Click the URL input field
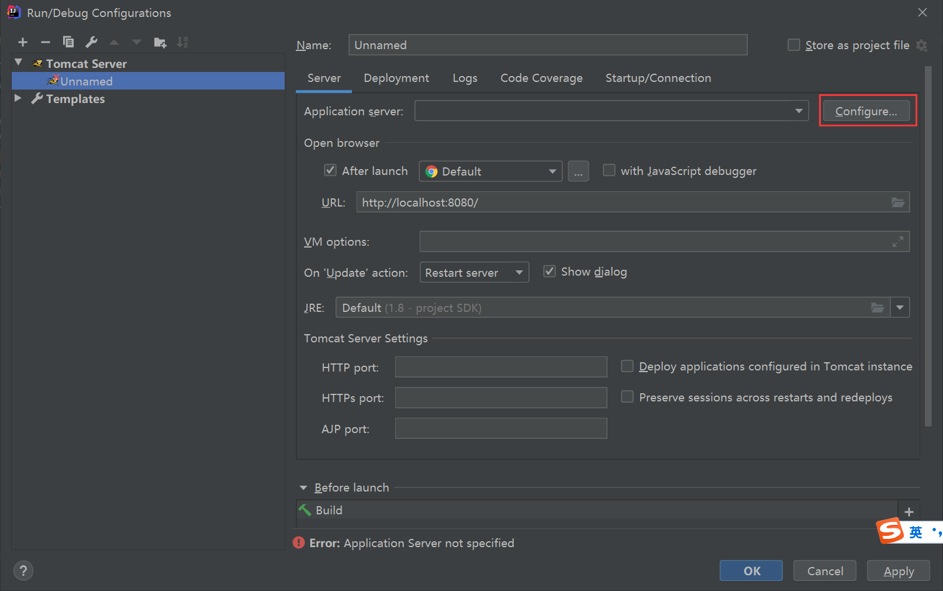The width and height of the screenshot is (943, 591). tap(633, 202)
